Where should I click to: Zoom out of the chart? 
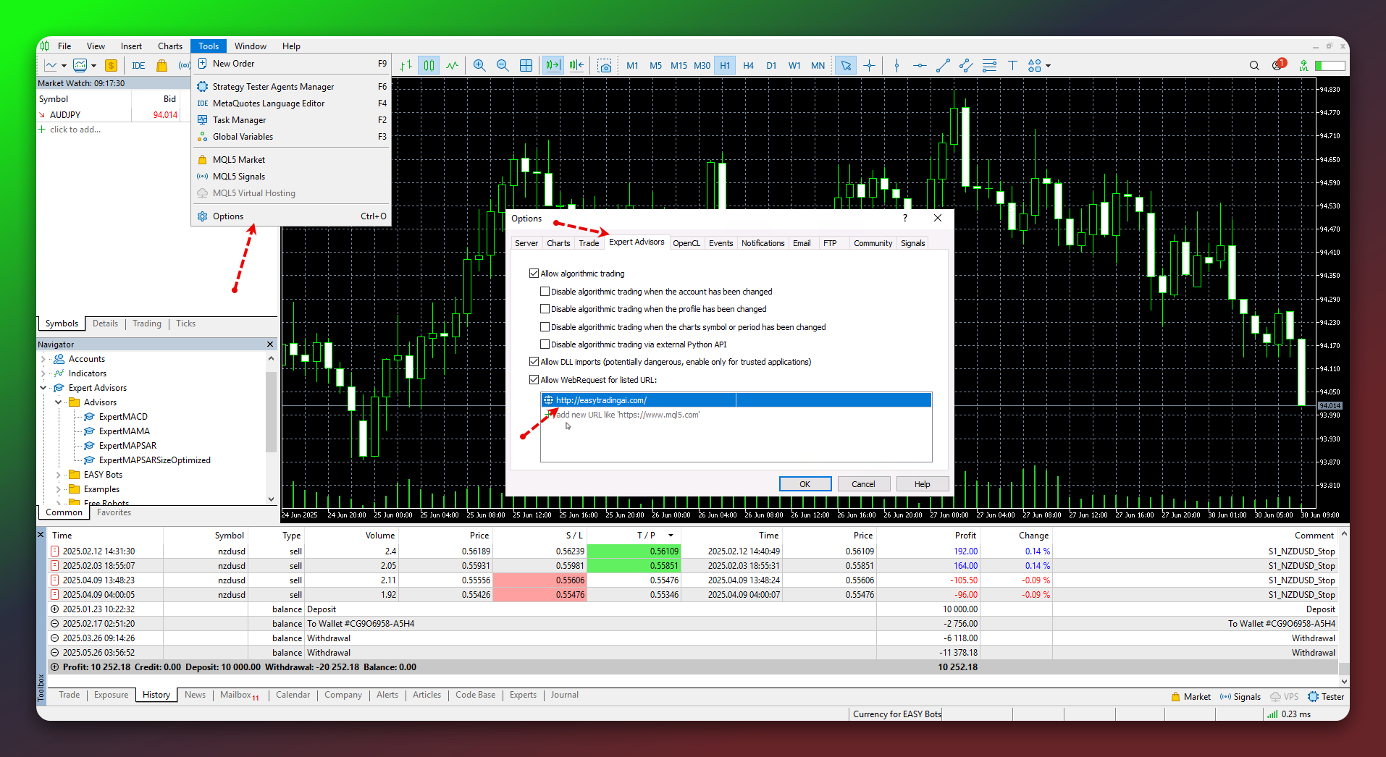point(503,65)
